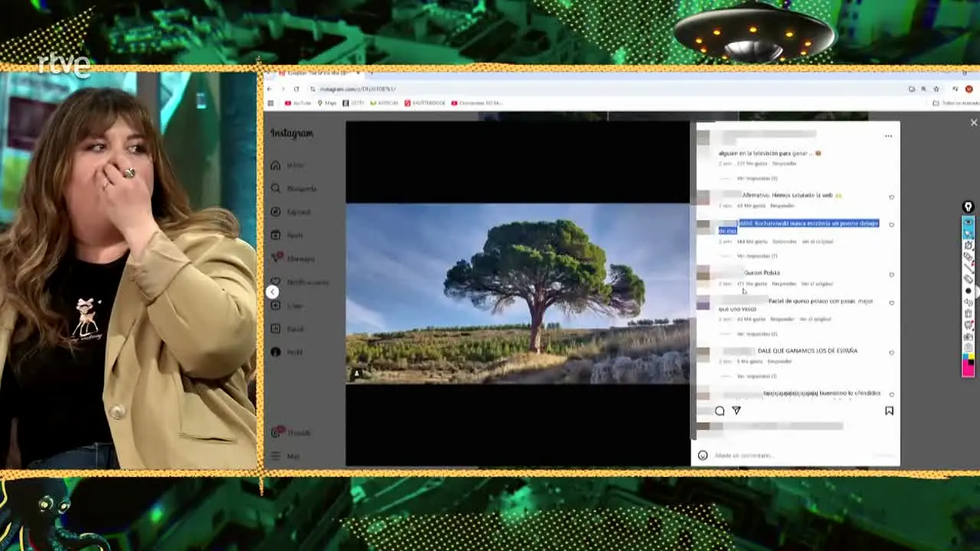Open Threads icon in sidebar
The height and width of the screenshot is (551, 980).
tap(276, 432)
